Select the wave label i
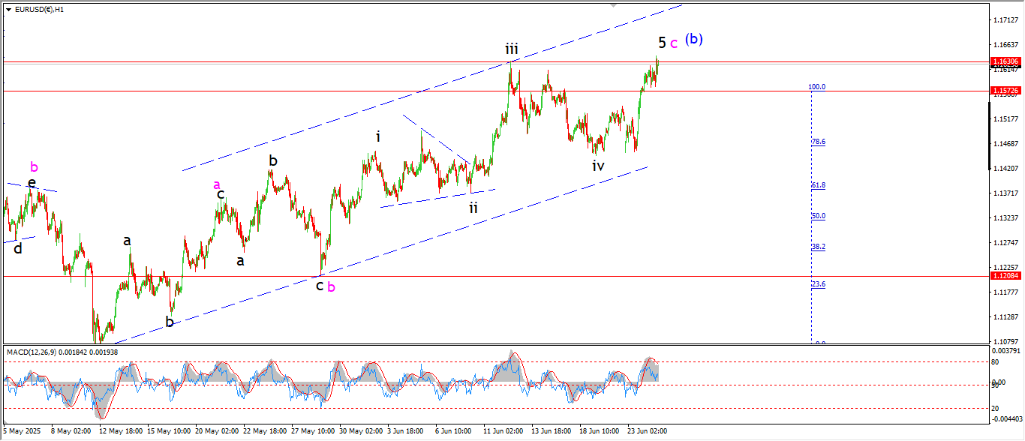 (x=378, y=136)
